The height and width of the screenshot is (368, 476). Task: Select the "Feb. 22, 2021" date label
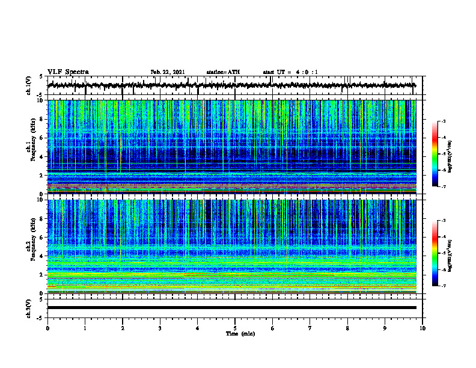click(168, 72)
